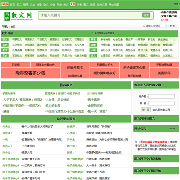The image size is (180, 180).
Task: Open 心情日记 subcategory link
Action: [105, 56]
